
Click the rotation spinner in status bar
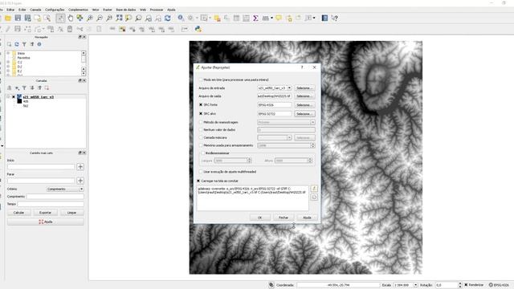pyautogui.click(x=459, y=285)
